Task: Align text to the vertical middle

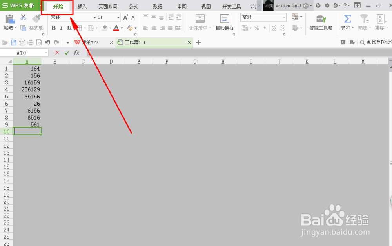Action: pyautogui.click(x=154, y=17)
